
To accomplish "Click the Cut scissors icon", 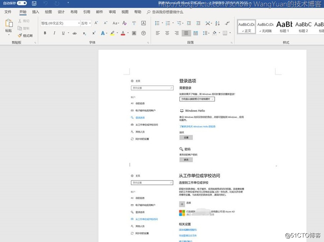I will pyautogui.click(x=20, y=21).
